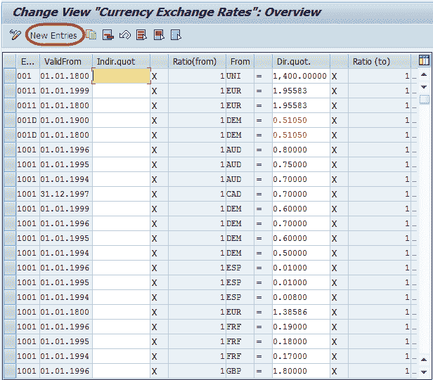This screenshot has width=433, height=380.
Task: Click Dir.quot value 0.19000
Action: 301,327
